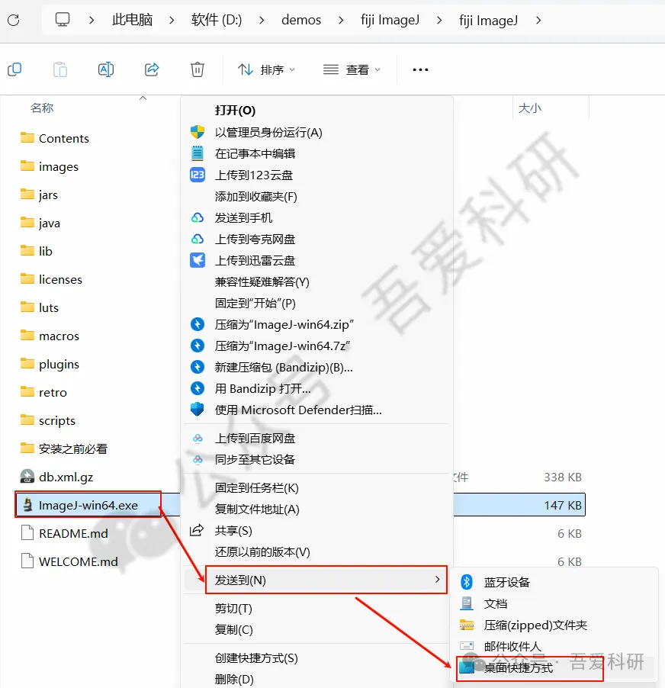Go to demos in the breadcrumb

tap(301, 20)
